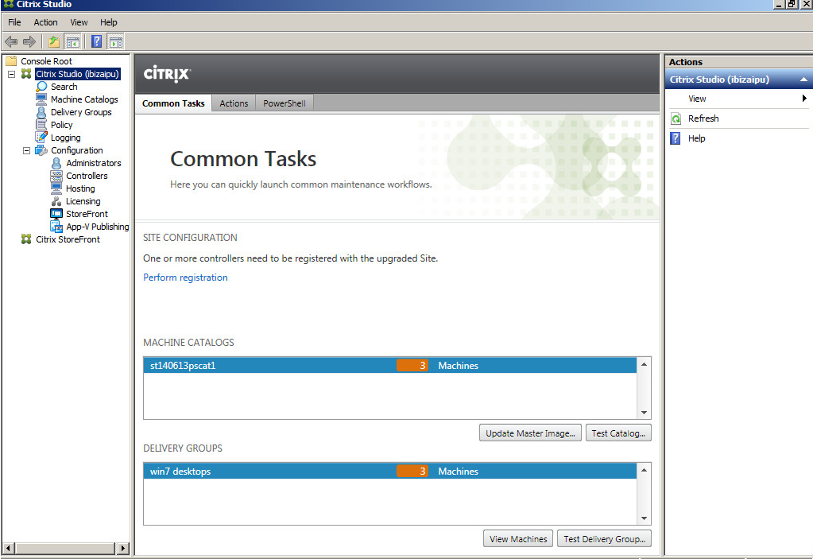813x559 pixels.
Task: Open the Action menu
Action: coord(45,22)
